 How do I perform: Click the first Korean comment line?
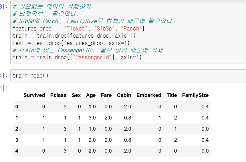pos(52,7)
